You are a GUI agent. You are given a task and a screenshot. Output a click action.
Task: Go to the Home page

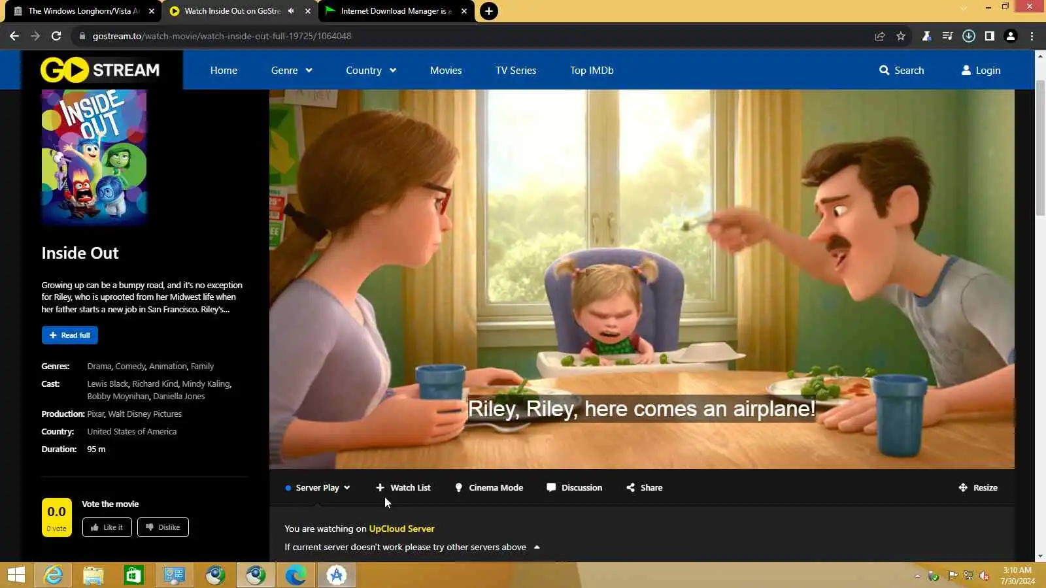(224, 70)
